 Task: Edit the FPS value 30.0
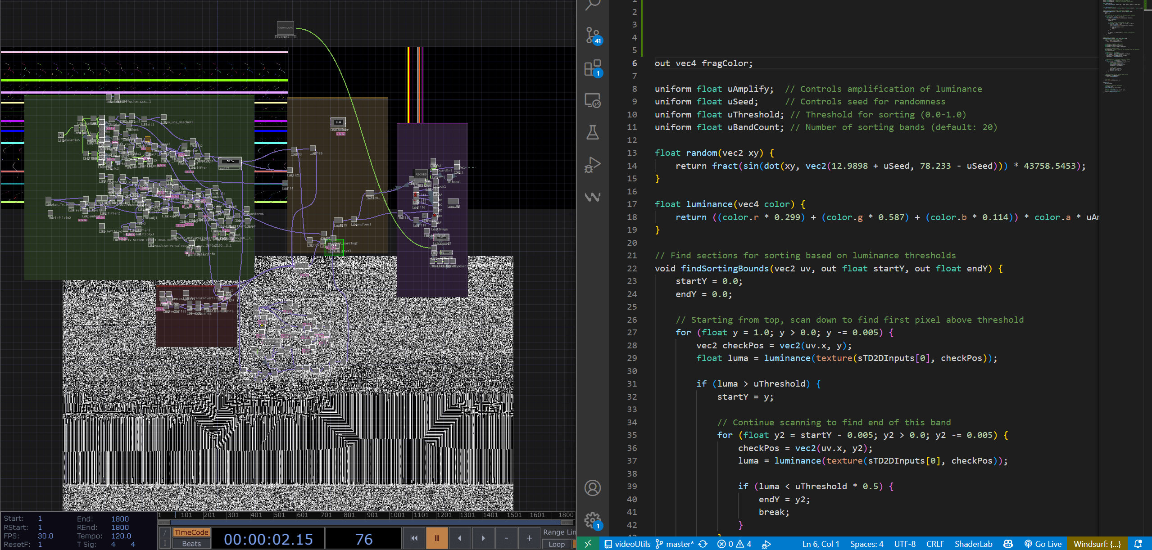point(45,536)
